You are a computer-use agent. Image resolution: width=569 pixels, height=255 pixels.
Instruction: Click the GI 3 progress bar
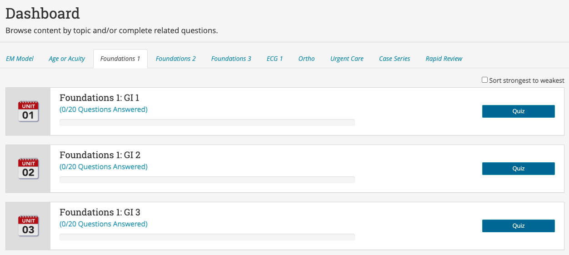click(x=207, y=237)
